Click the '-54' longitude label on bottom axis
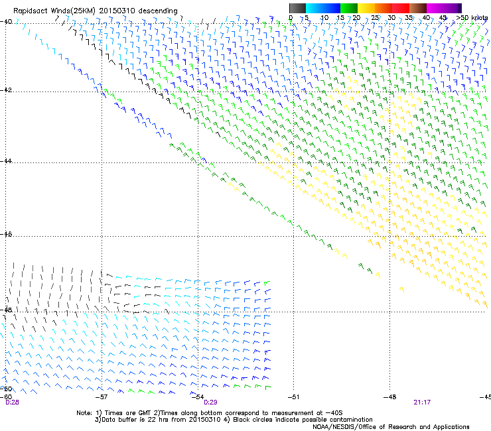 (x=198, y=397)
